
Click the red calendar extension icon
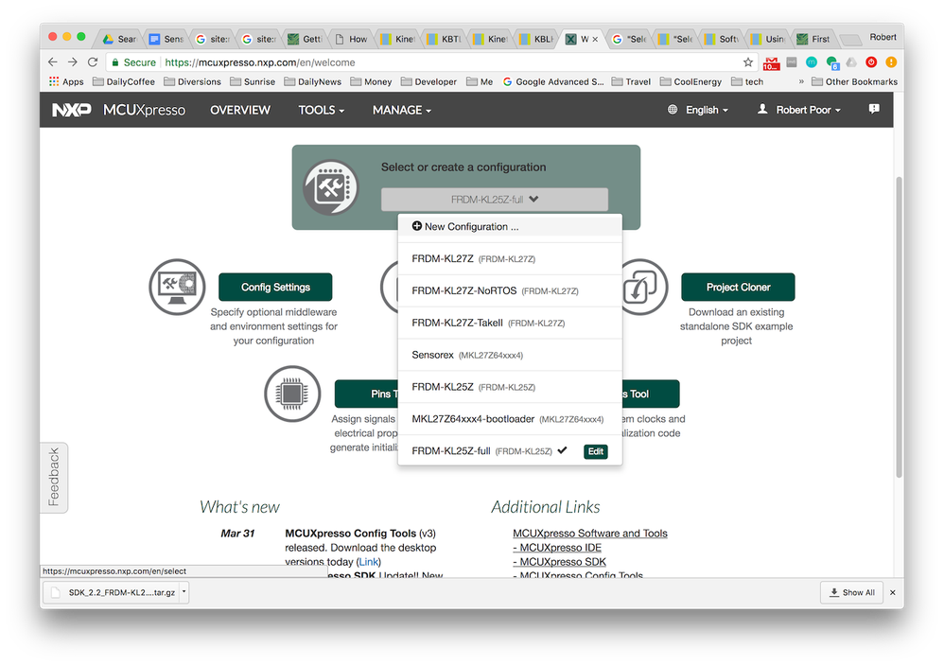click(771, 62)
